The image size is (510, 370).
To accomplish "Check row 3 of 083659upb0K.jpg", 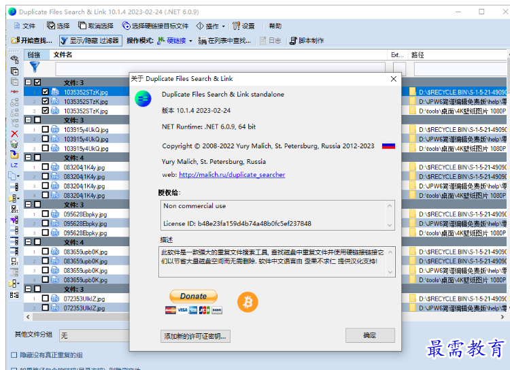I will coord(45,270).
